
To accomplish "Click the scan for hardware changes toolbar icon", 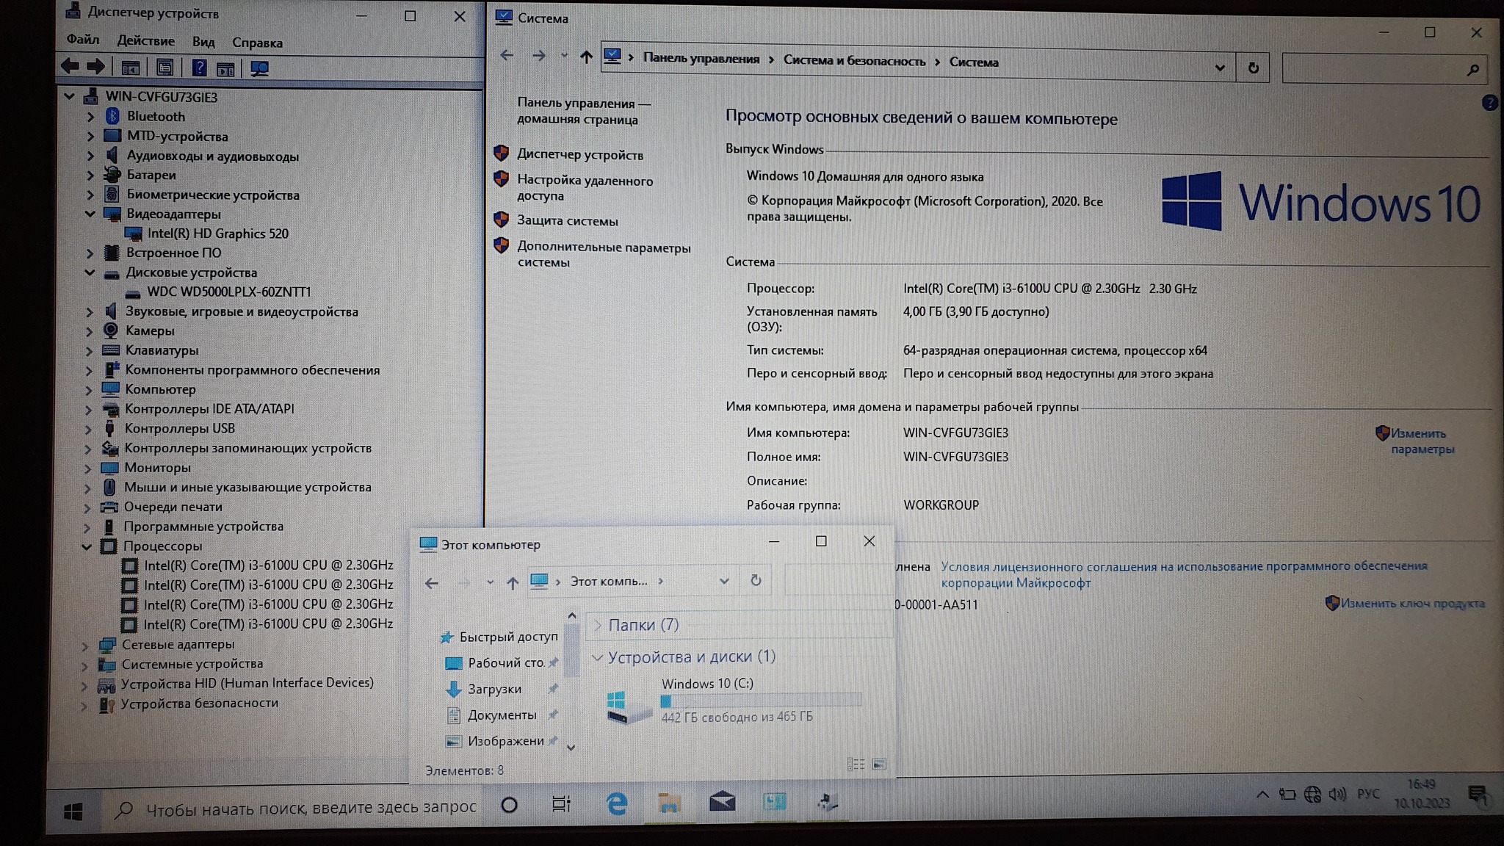I will (x=259, y=69).
